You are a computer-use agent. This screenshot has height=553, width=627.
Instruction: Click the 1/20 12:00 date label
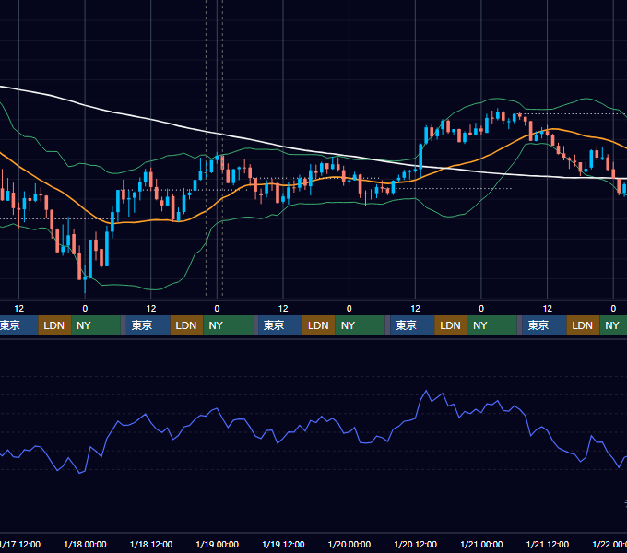pos(416,544)
